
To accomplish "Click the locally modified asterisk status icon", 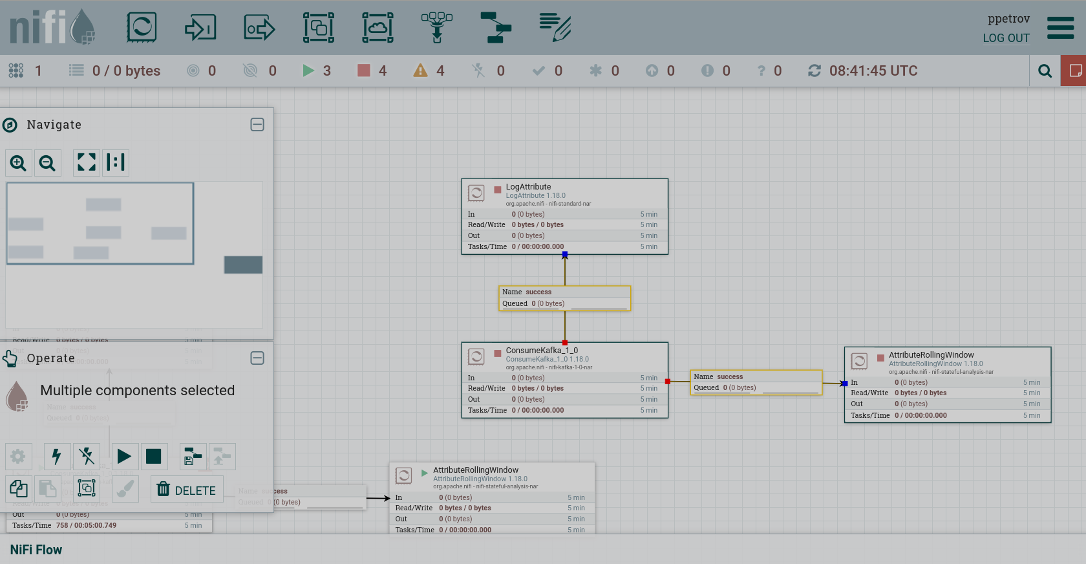I will click(595, 70).
